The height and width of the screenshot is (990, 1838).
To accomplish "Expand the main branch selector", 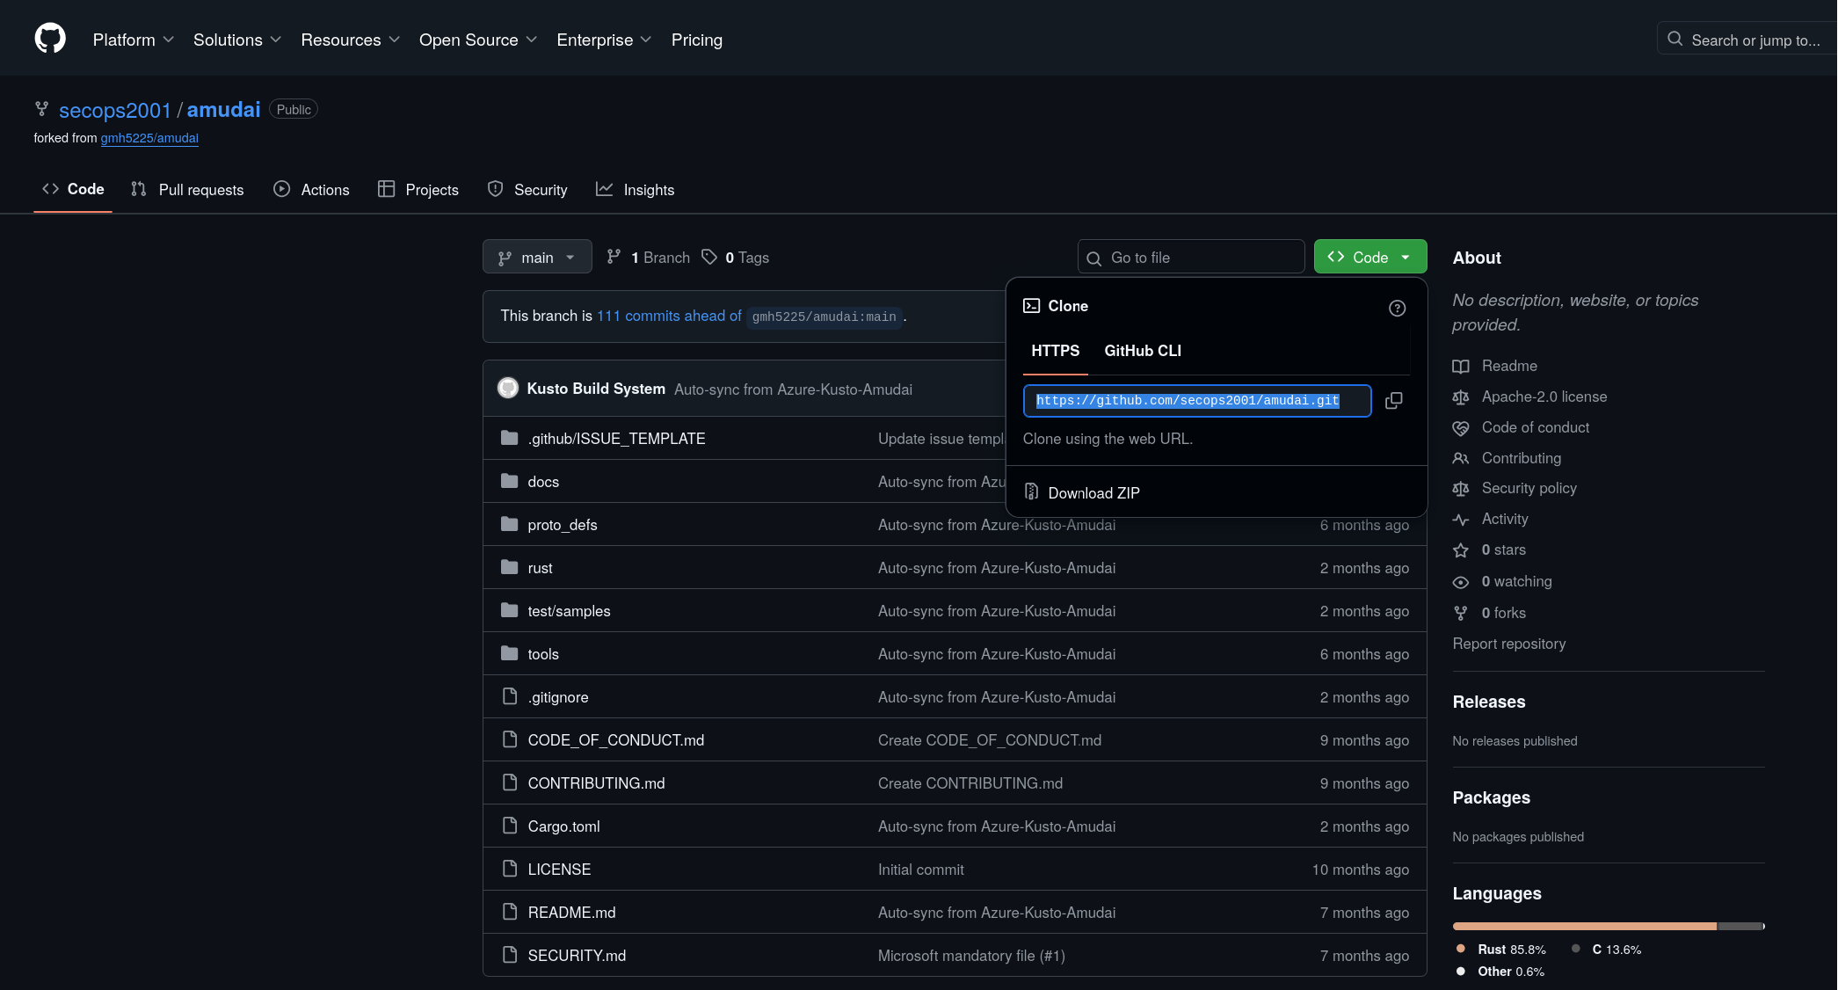I will (537, 257).
